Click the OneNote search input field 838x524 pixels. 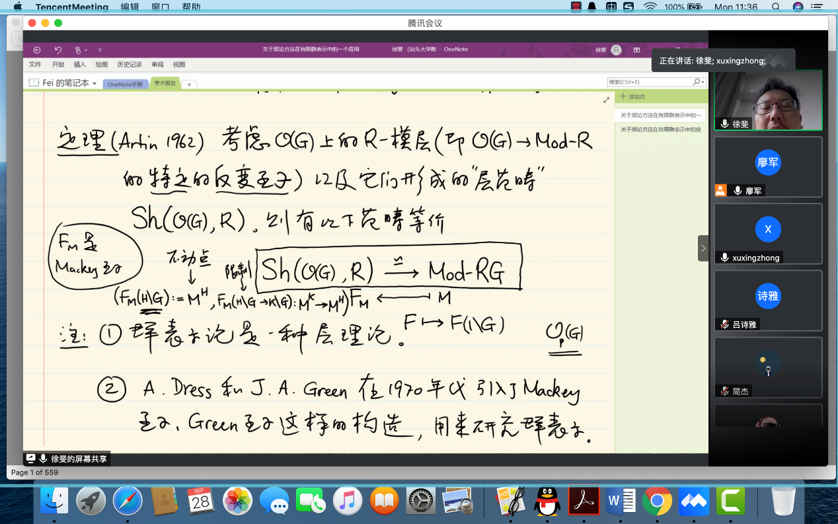tap(649, 82)
